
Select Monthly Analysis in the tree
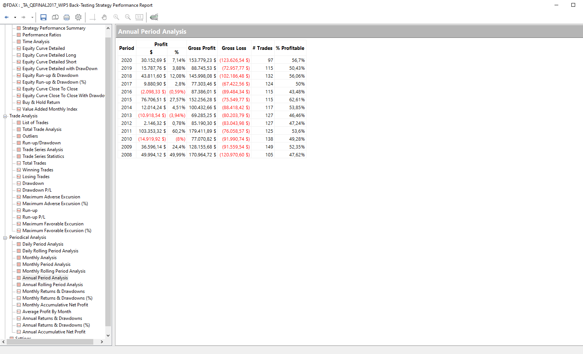[x=39, y=258]
